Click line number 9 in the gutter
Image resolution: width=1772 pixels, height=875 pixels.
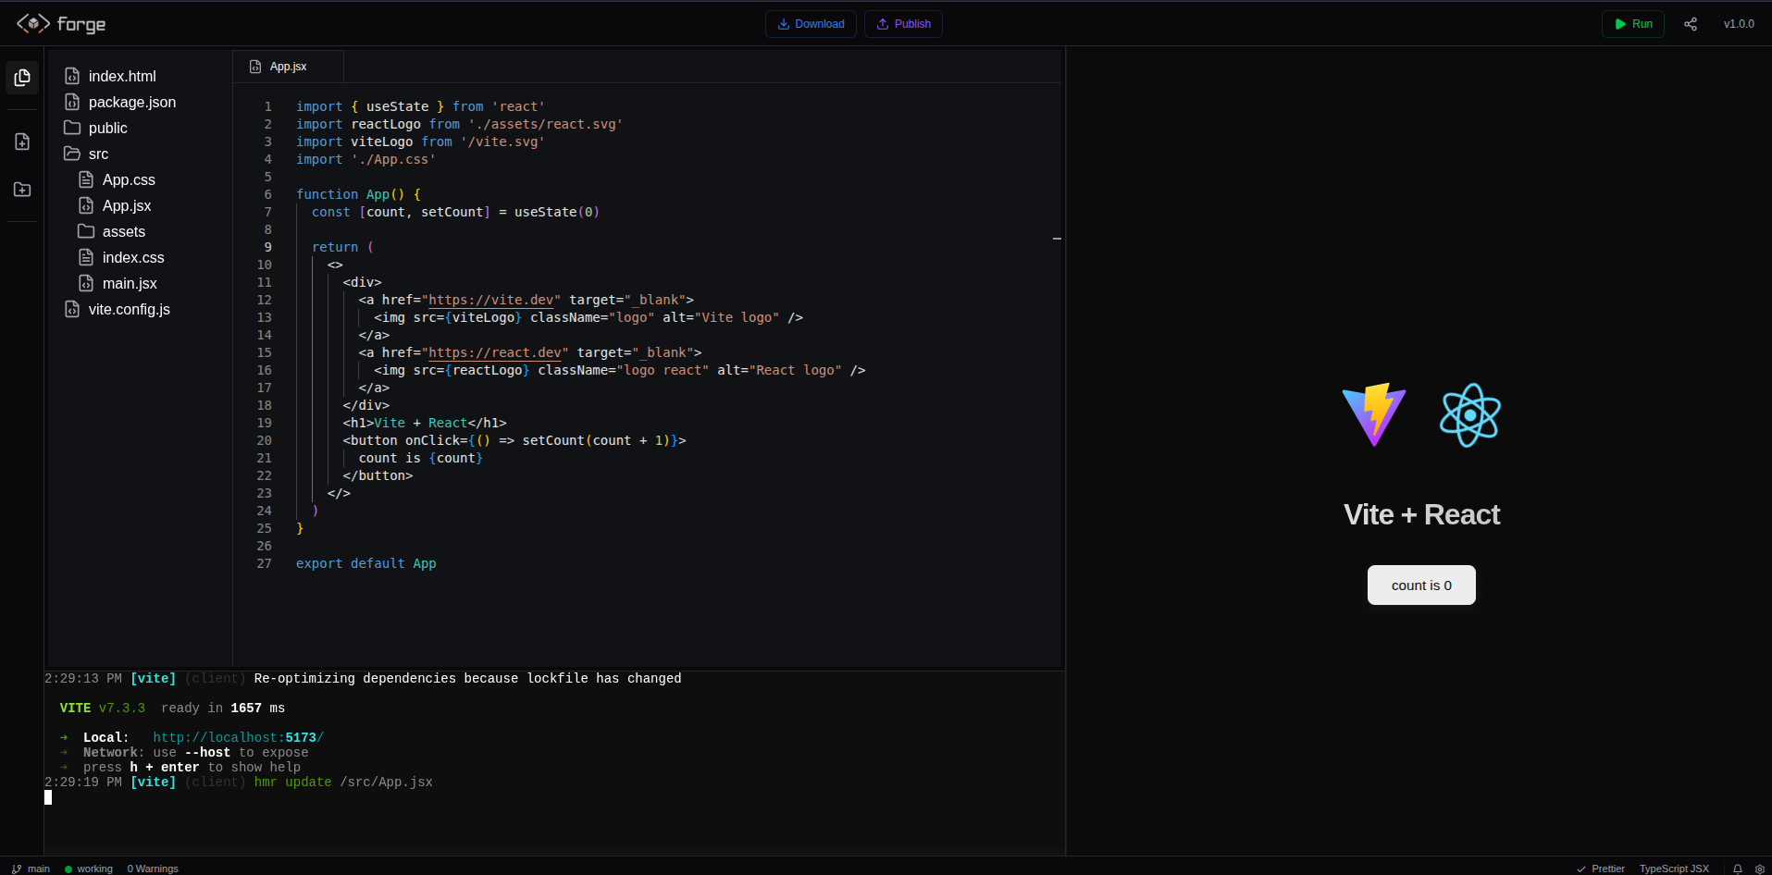267,247
